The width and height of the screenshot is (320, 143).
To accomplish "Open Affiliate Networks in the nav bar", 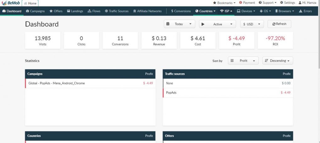I will pos(147,11).
